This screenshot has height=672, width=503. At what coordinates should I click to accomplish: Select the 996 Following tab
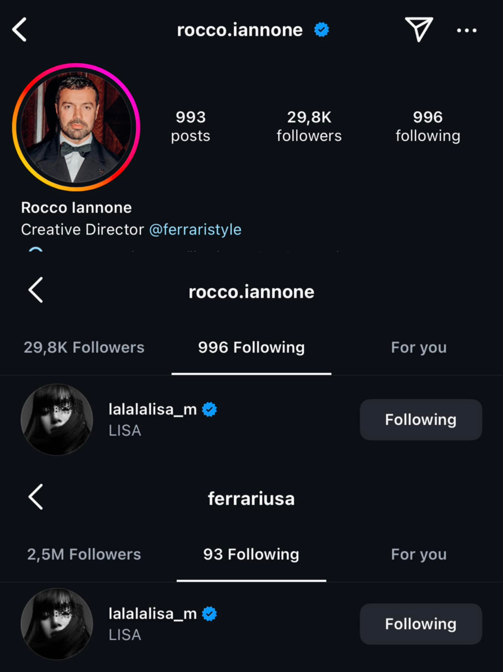coord(251,347)
